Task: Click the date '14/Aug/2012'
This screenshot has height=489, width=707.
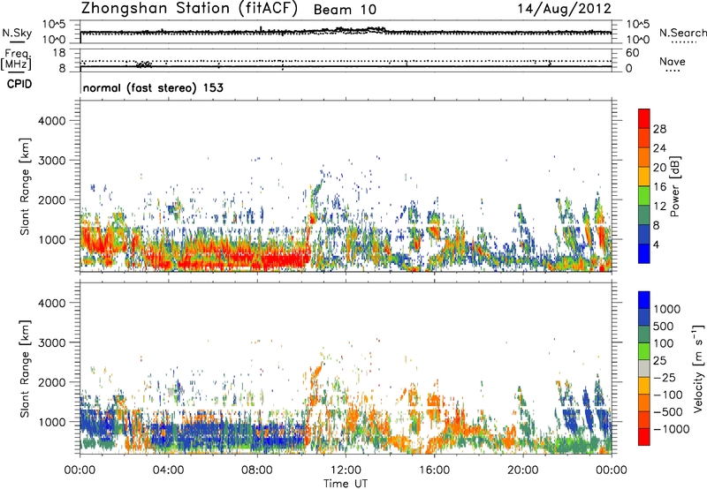Action: pos(564,9)
